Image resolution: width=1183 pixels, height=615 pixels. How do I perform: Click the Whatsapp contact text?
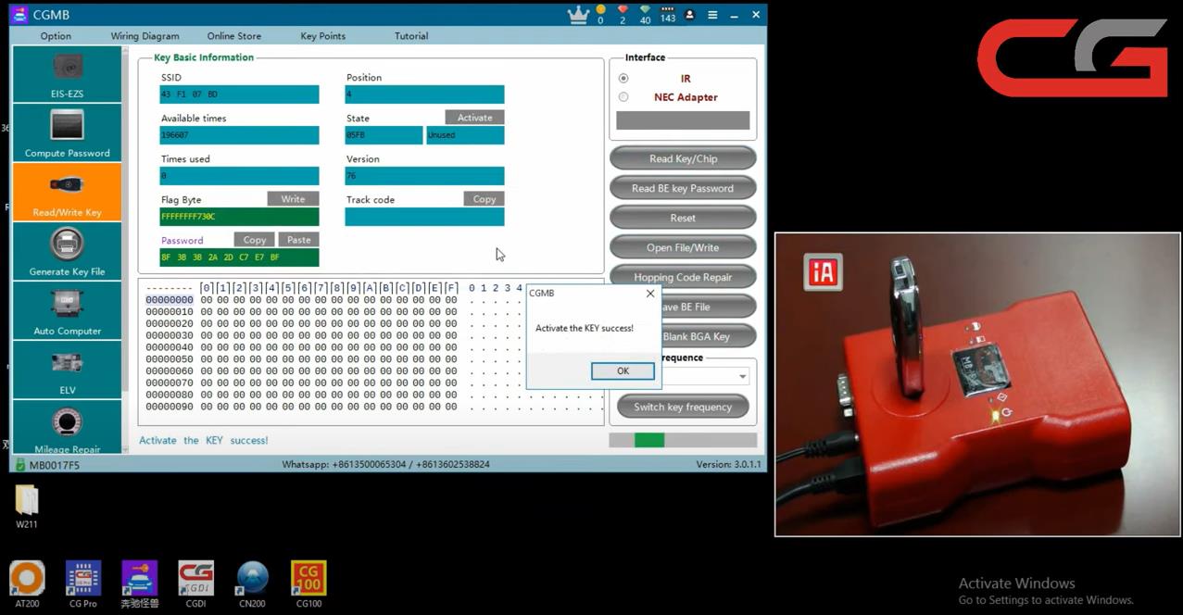pyautogui.click(x=386, y=465)
